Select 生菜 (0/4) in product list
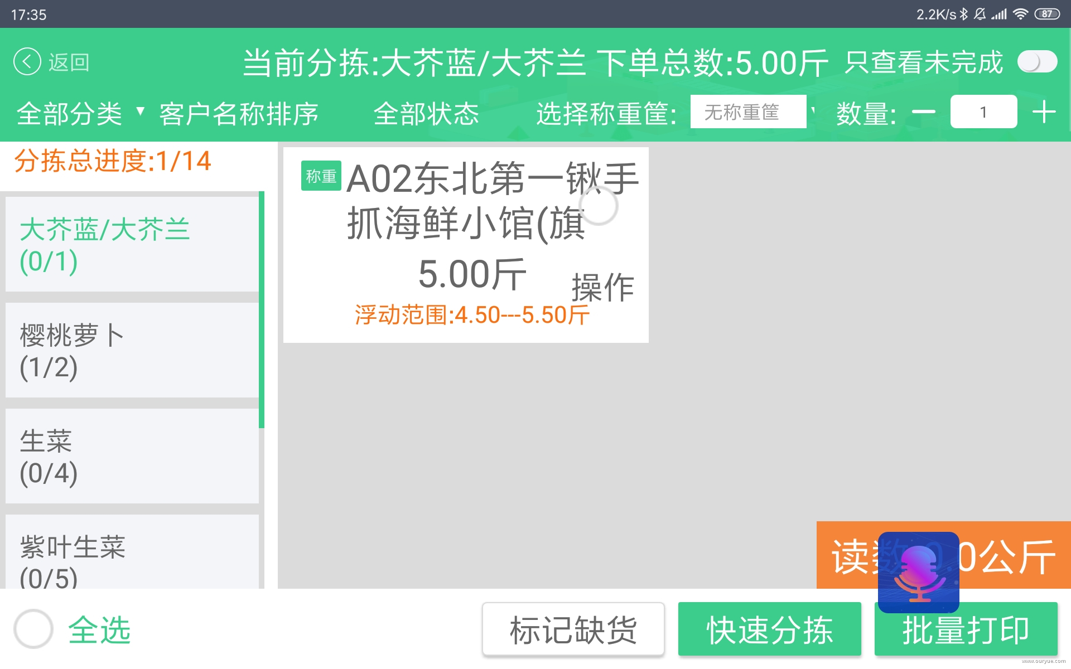Viewport: 1071px width, 669px height. click(x=132, y=456)
